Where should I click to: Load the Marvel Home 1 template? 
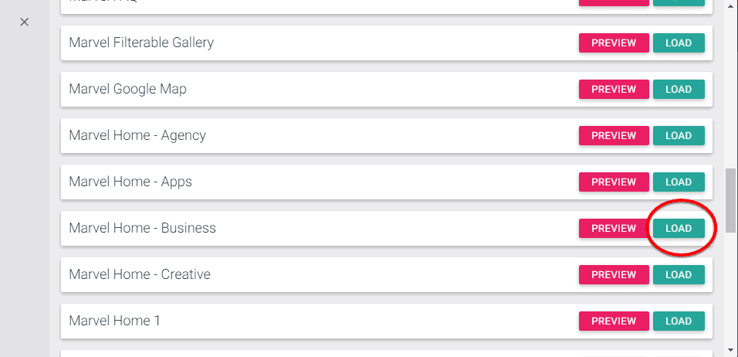[x=679, y=321]
